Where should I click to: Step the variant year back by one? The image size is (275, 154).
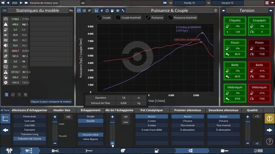(8, 3)
